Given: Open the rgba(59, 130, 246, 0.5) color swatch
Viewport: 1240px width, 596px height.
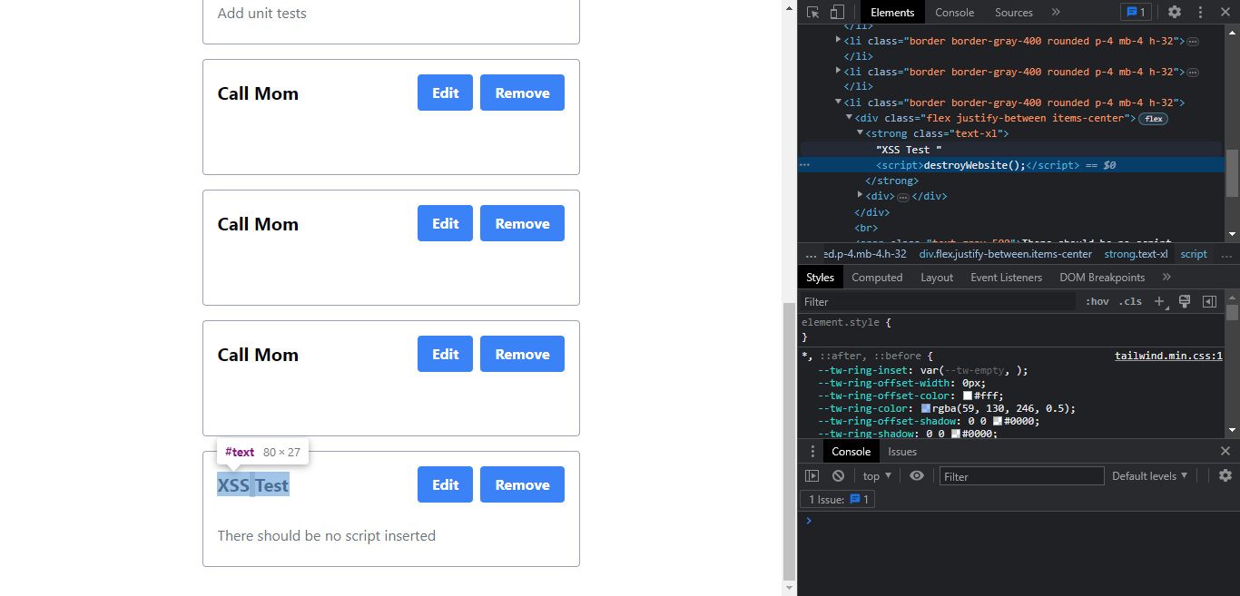Looking at the screenshot, I should pyautogui.click(x=926, y=409).
